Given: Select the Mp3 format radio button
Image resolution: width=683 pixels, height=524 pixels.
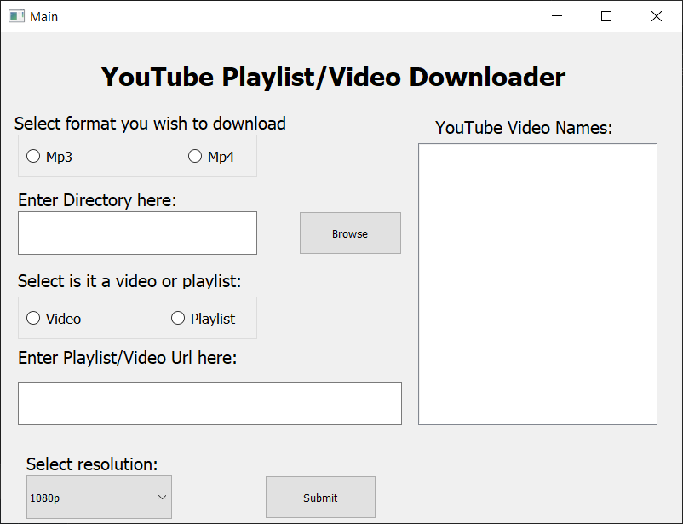Looking at the screenshot, I should pyautogui.click(x=33, y=156).
